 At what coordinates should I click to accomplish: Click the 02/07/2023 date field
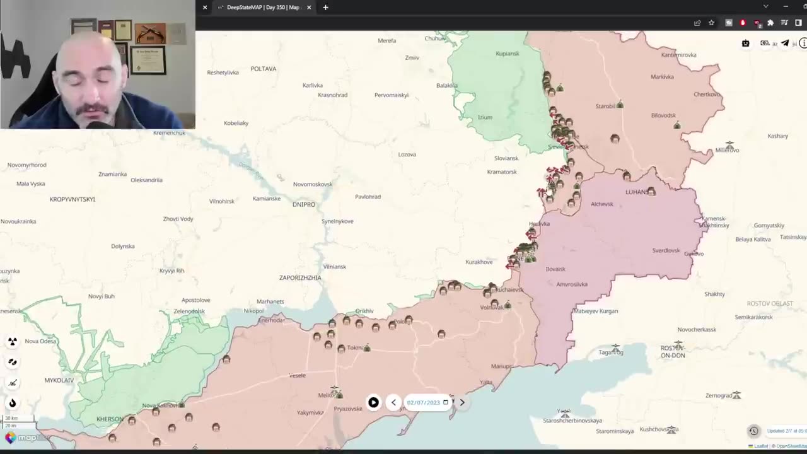[x=427, y=402]
